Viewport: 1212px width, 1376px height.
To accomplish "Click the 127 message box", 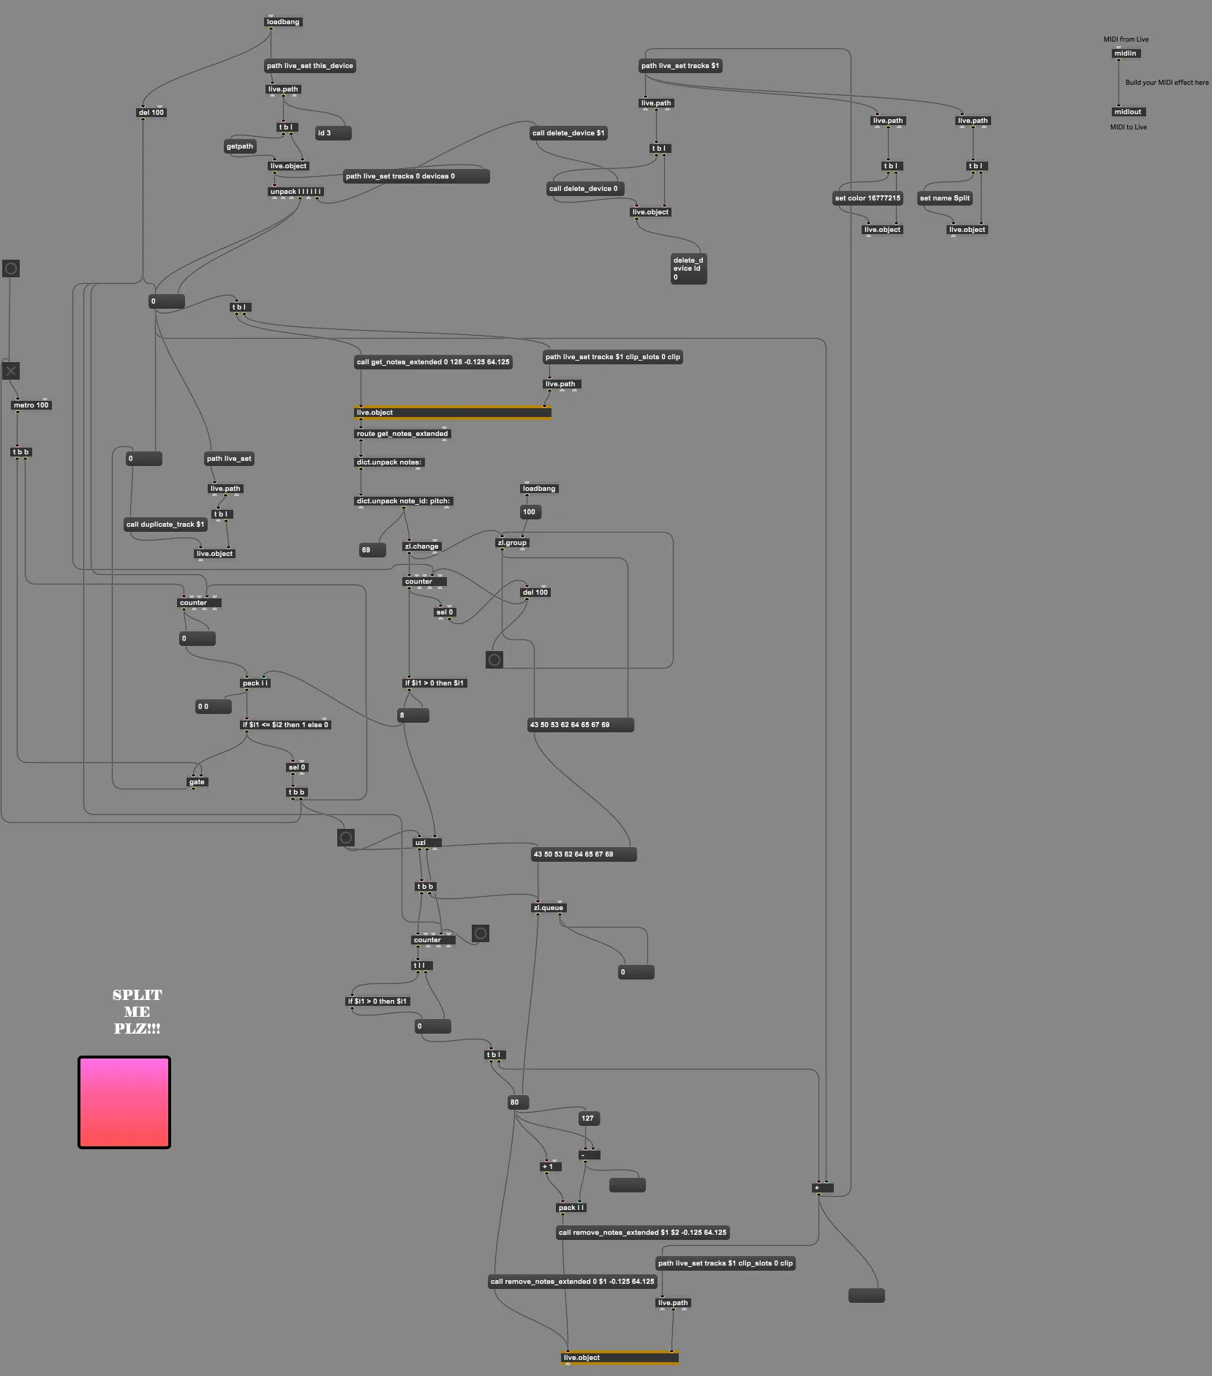I will click(x=590, y=1119).
